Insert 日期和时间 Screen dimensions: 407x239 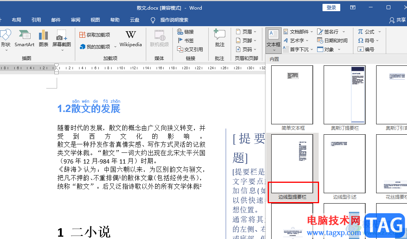click(x=332, y=41)
